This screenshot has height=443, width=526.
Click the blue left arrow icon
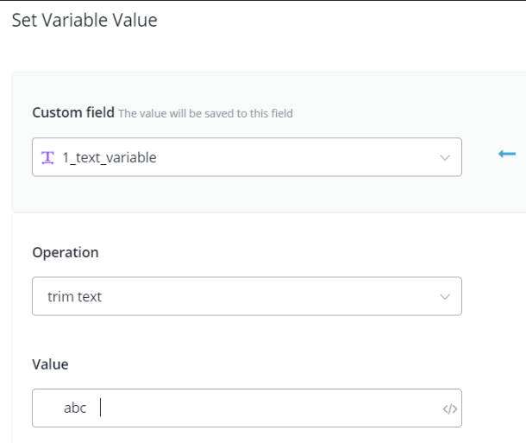(x=507, y=155)
